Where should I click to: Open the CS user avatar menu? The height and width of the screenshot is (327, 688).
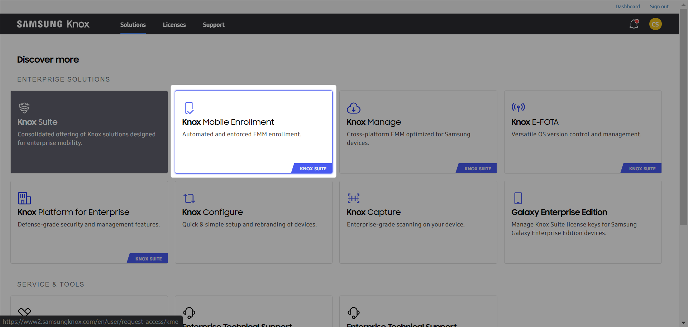tap(655, 24)
